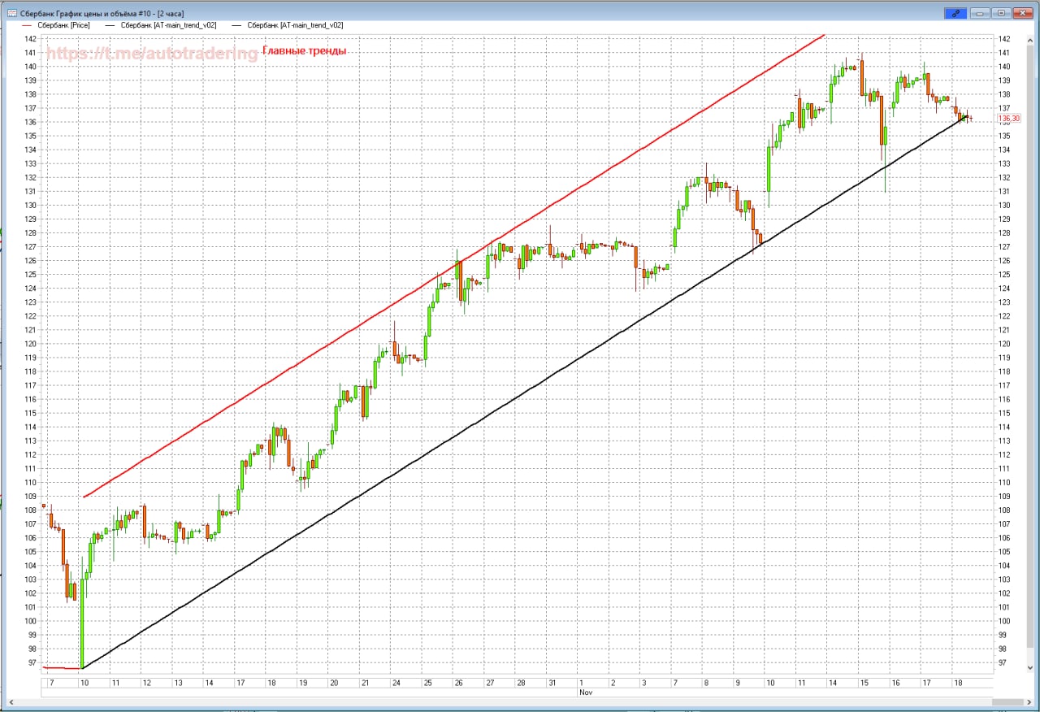1040x712 pixels.
Task: Click the t.me/autotrading watermark link
Action: click(152, 54)
